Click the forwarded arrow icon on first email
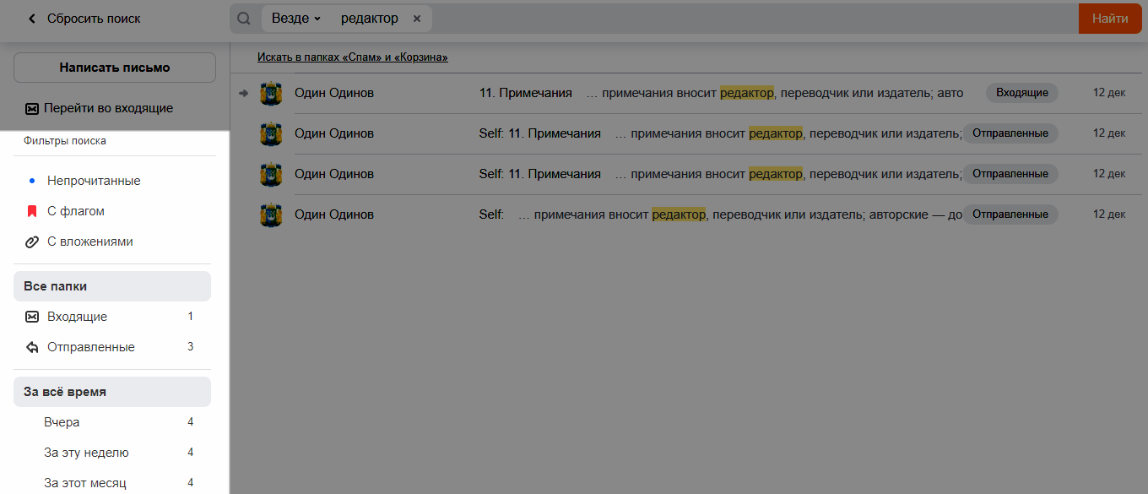The height and width of the screenshot is (494, 1148). click(244, 93)
